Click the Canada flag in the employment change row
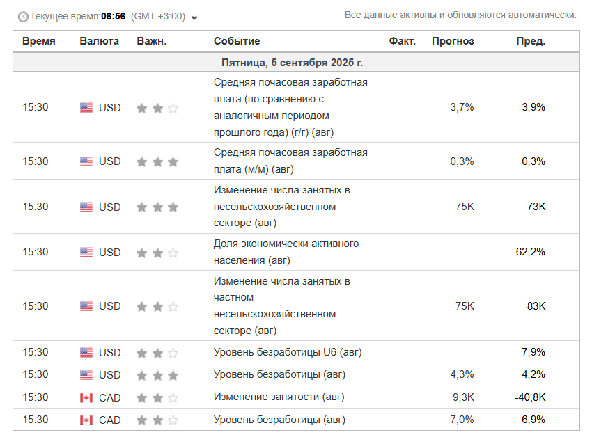Viewport: 592px width, 444px height. coord(86,397)
